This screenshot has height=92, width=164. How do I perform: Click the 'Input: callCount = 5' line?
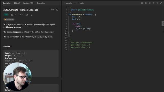coord(15,53)
